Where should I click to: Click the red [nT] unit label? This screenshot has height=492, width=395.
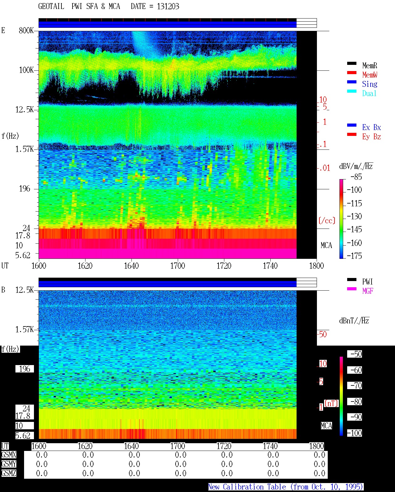(331, 403)
